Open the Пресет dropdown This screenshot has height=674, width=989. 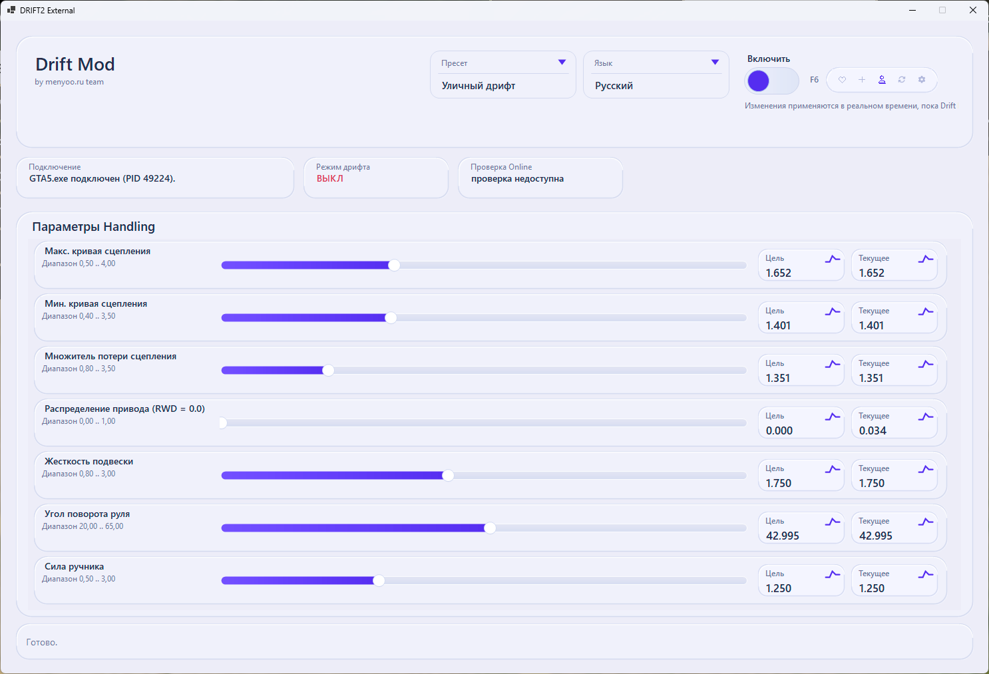tap(562, 63)
